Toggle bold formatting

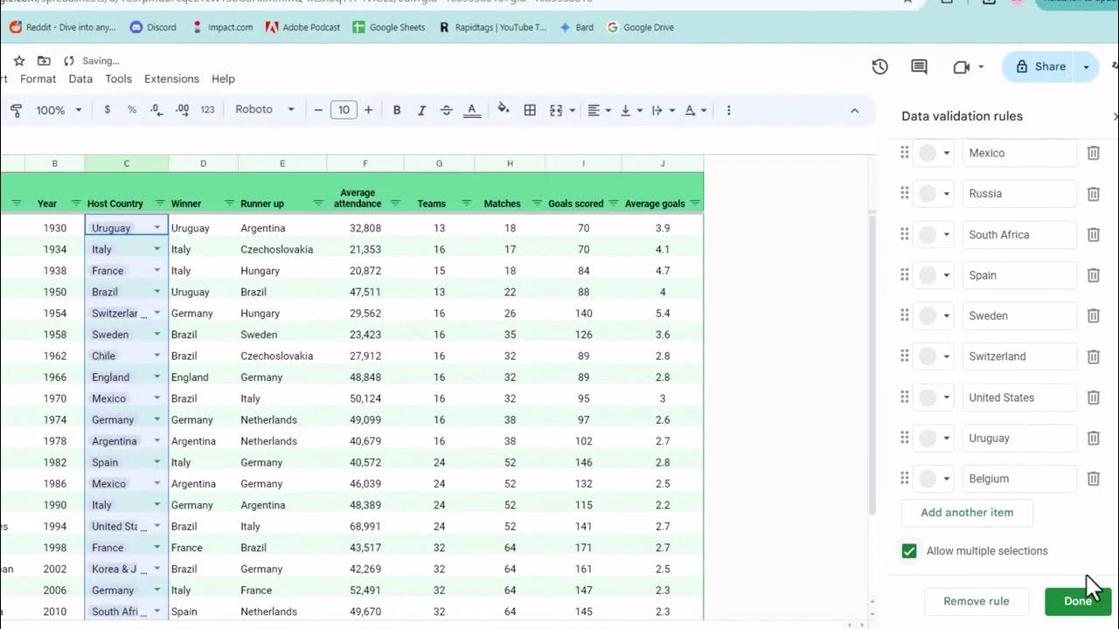(397, 110)
